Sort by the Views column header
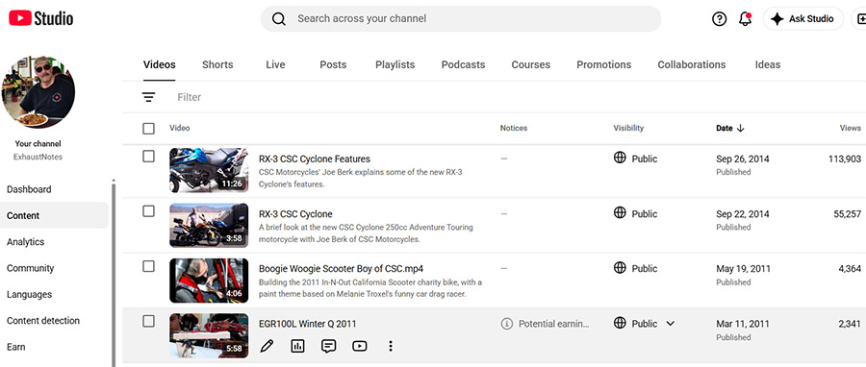This screenshot has width=866, height=367. click(851, 128)
